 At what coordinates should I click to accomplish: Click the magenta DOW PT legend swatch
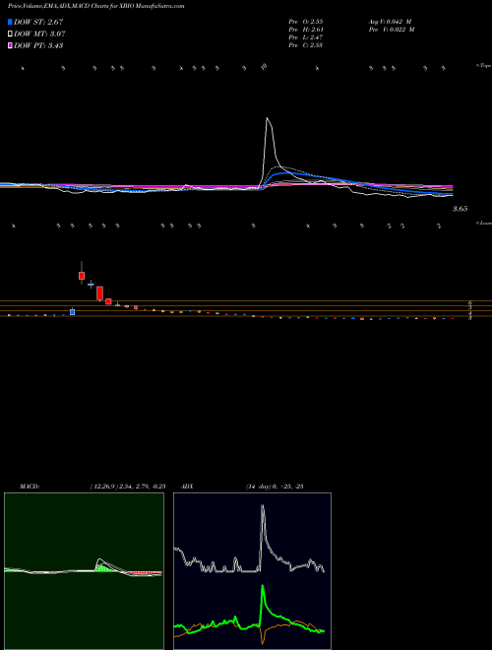[x=11, y=45]
